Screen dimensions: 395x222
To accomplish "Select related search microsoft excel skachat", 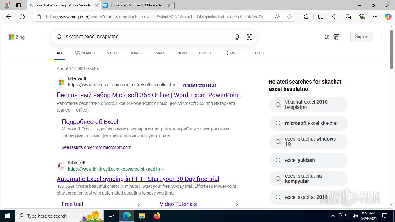I will [309, 123].
